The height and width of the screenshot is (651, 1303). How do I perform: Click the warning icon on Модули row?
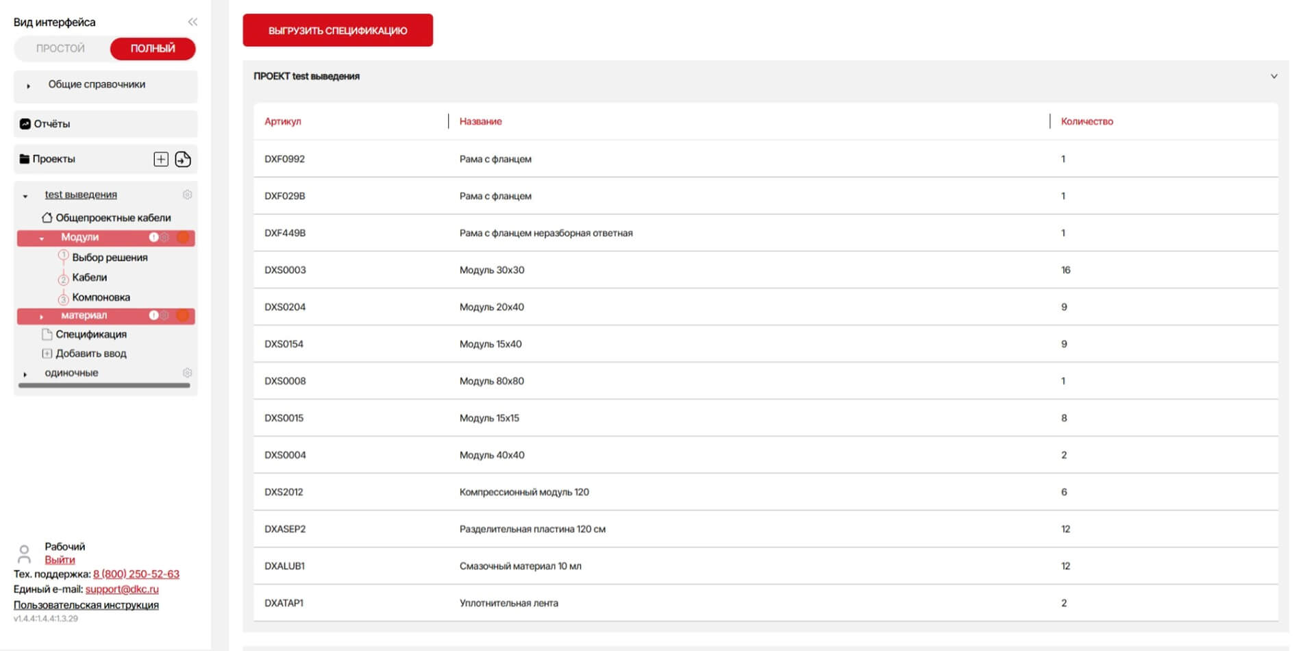(153, 237)
